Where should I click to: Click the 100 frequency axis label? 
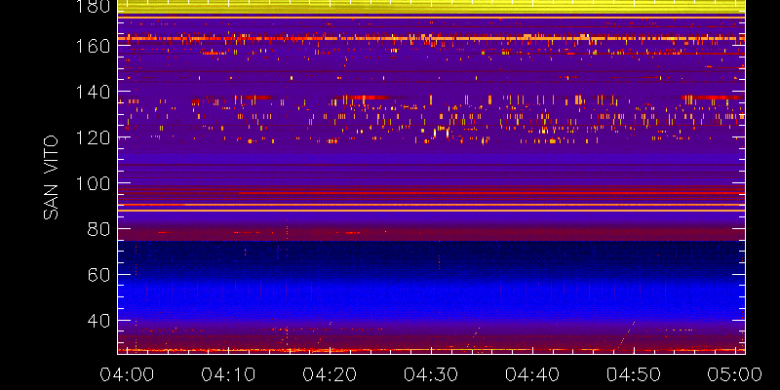tap(94, 183)
